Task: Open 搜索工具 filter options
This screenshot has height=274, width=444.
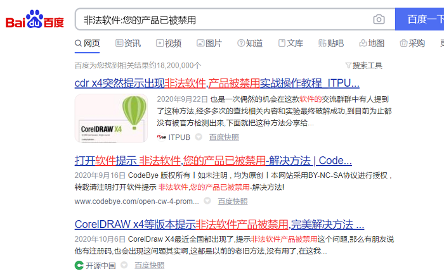Action: click(364, 66)
